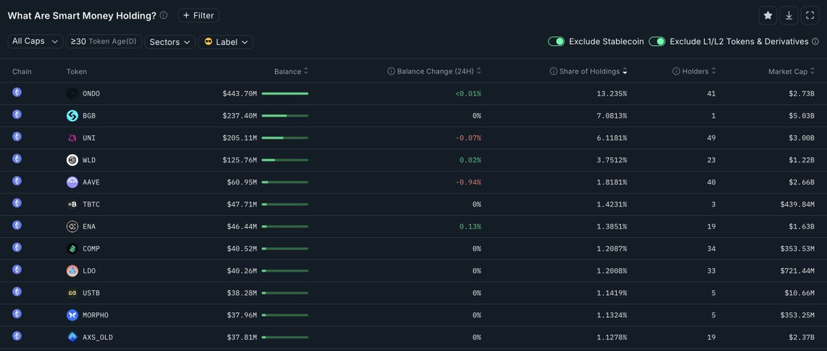The image size is (827, 351).
Task: Click the $10.66M market cap value
Action: click(799, 293)
